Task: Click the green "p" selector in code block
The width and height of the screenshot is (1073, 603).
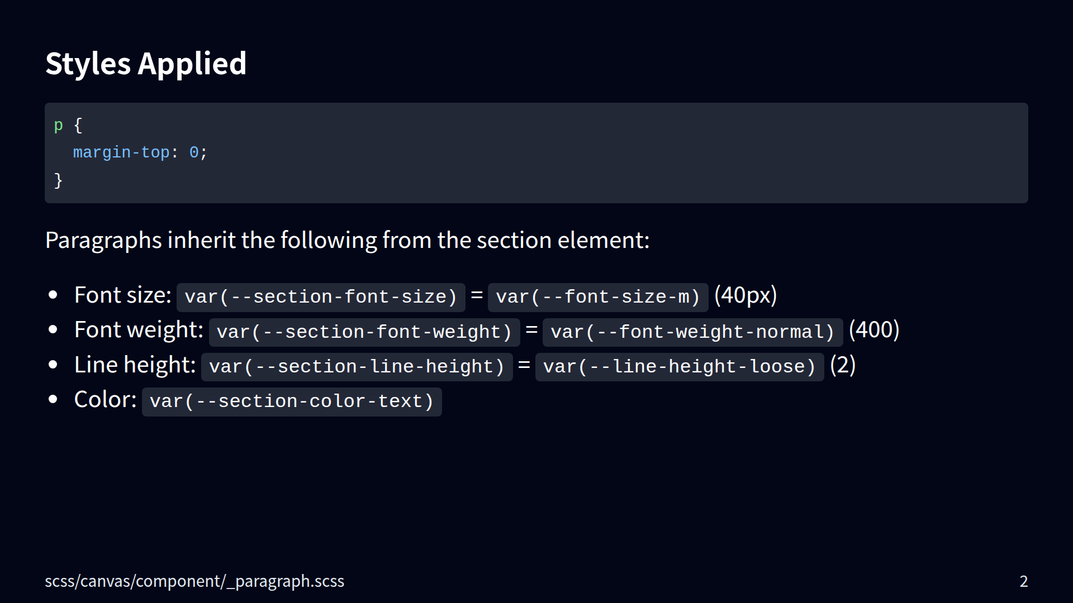Action: point(58,125)
